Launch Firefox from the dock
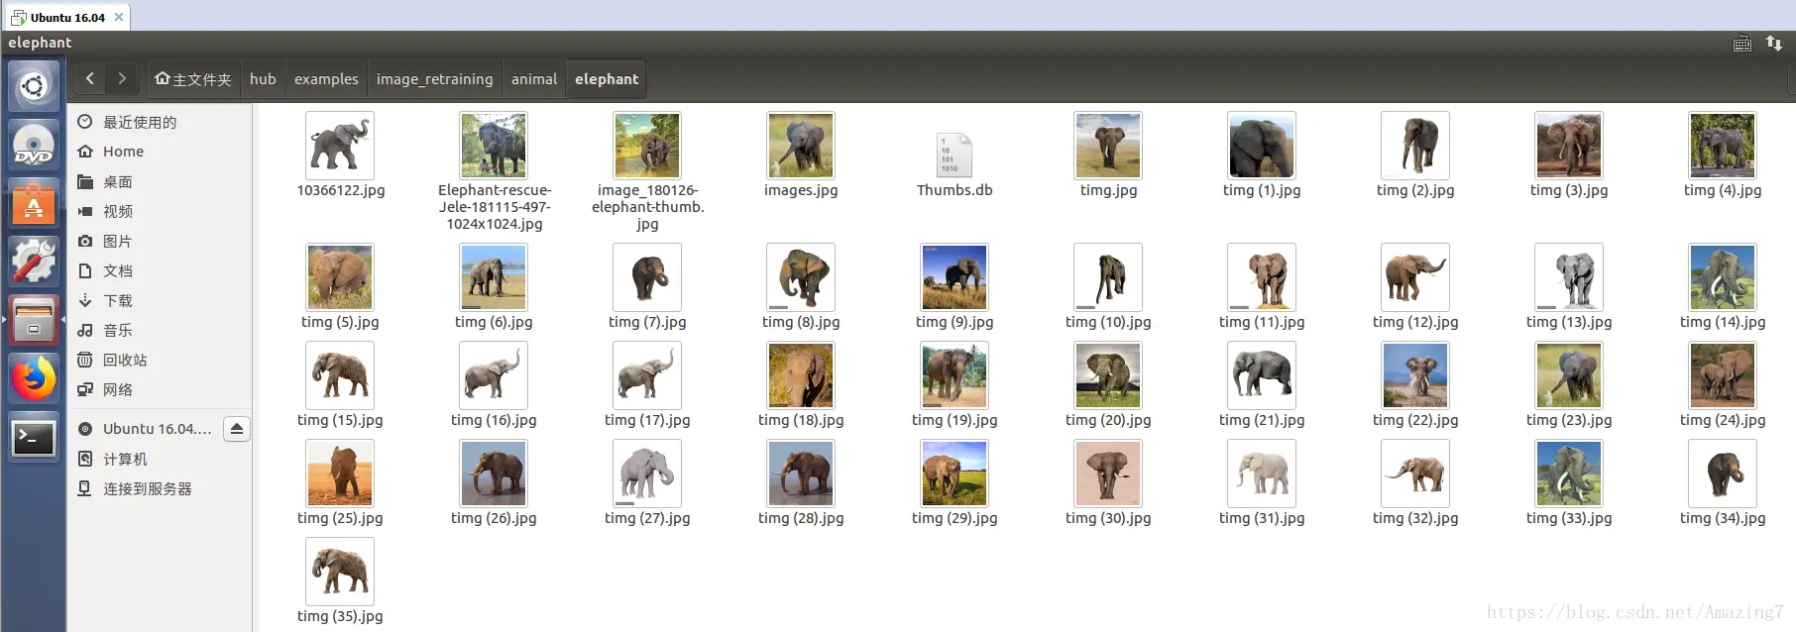 pyautogui.click(x=34, y=378)
